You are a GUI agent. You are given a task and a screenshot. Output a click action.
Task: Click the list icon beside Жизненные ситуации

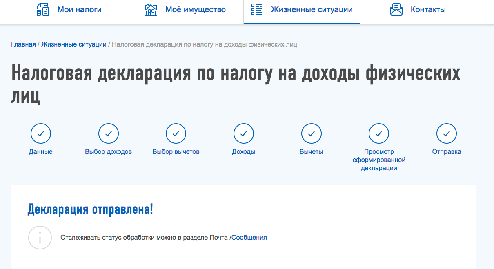(x=256, y=9)
